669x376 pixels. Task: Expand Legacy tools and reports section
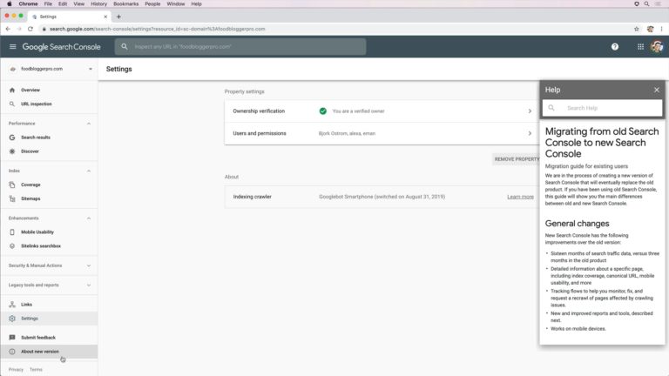[89, 285]
